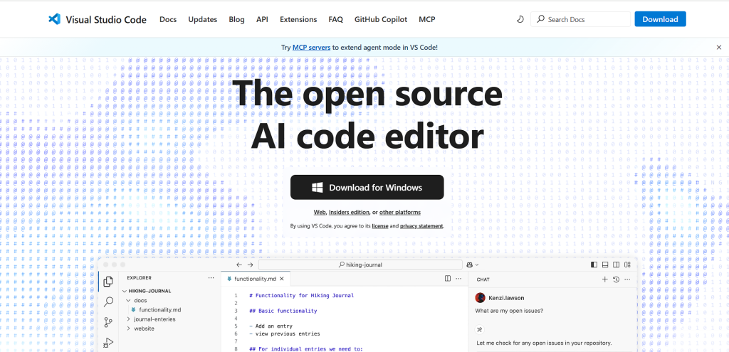The width and height of the screenshot is (729, 352).
Task: Click the CHAT panel heading
Action: pos(483,279)
